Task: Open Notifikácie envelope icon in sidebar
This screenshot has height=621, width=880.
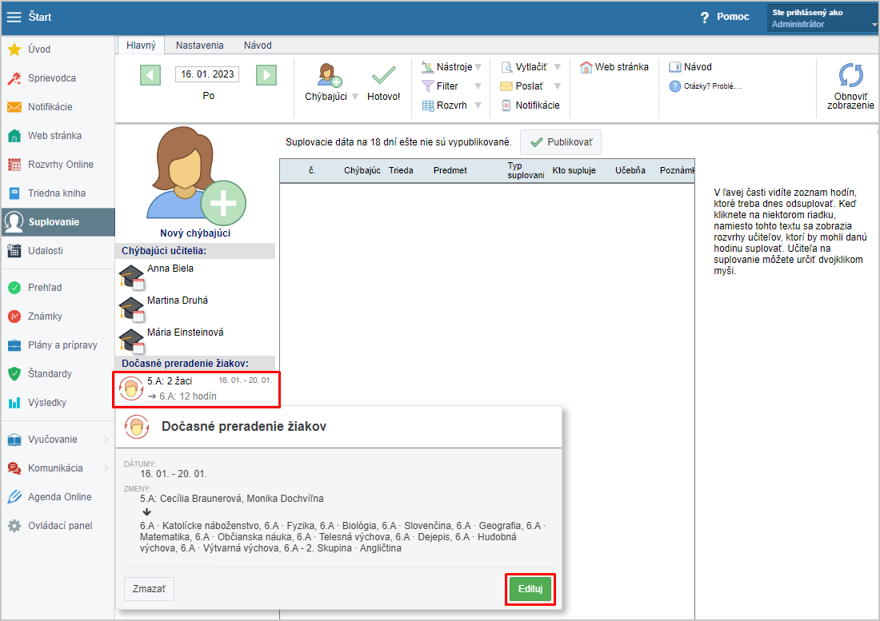Action: pos(14,107)
